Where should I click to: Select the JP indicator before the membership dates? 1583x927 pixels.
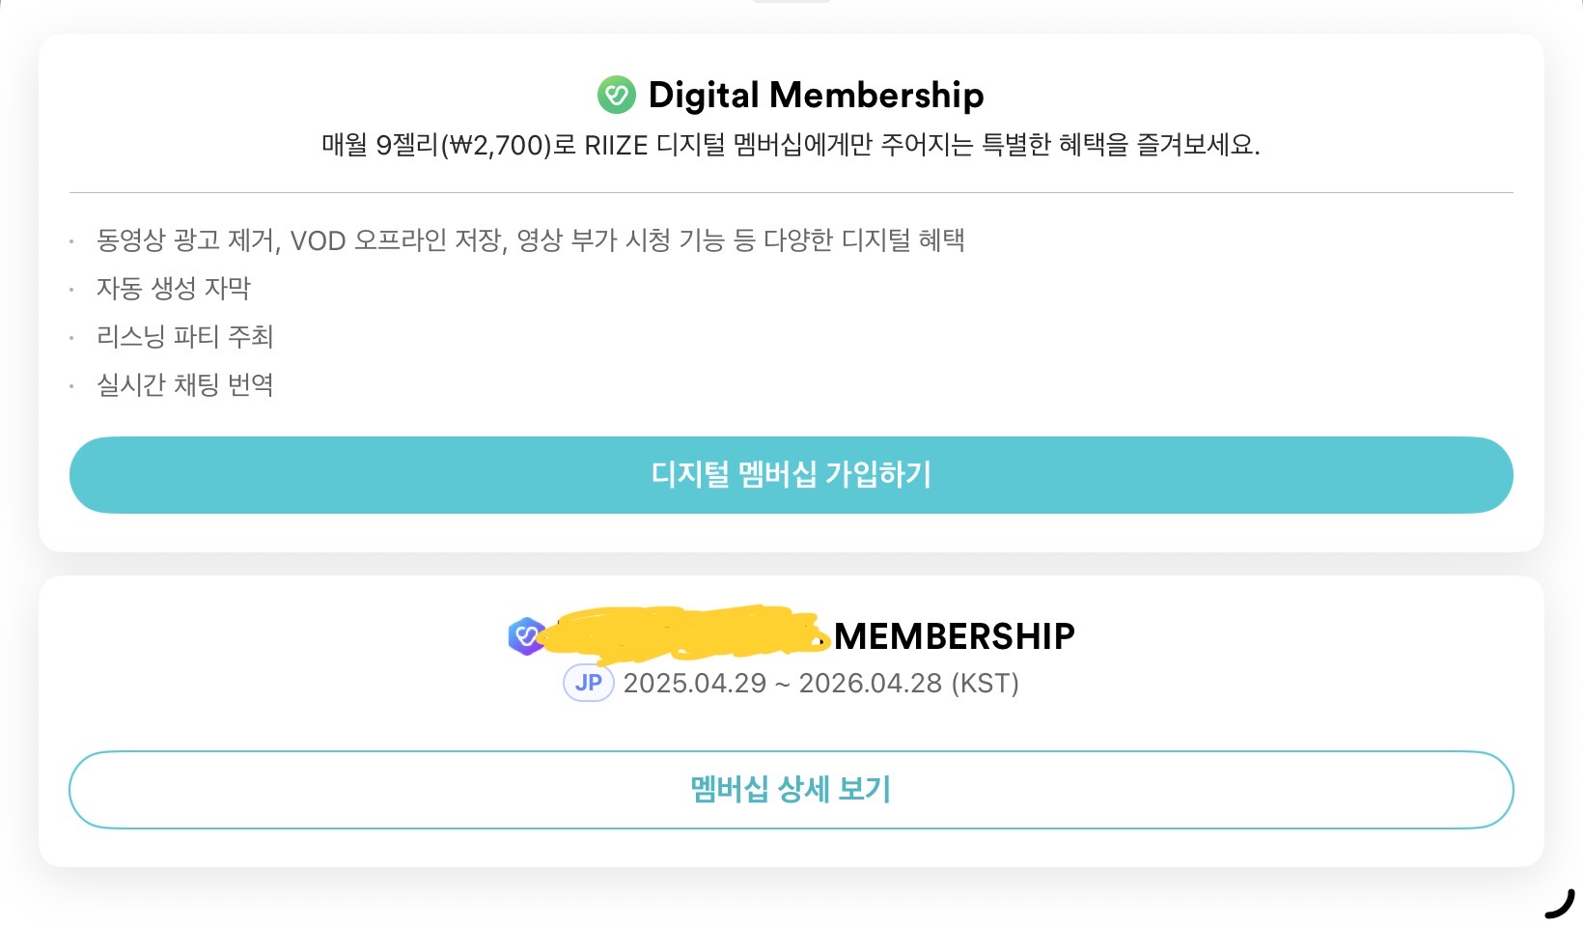coord(588,683)
